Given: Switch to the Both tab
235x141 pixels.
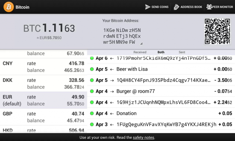Looking at the screenshot, I should click(161, 52).
